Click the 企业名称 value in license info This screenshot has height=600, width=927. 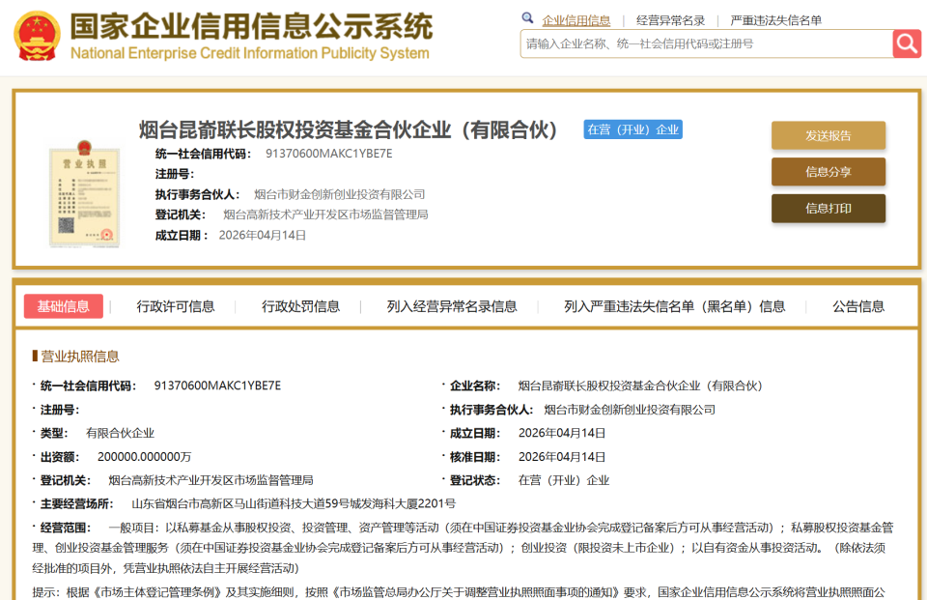coord(640,386)
